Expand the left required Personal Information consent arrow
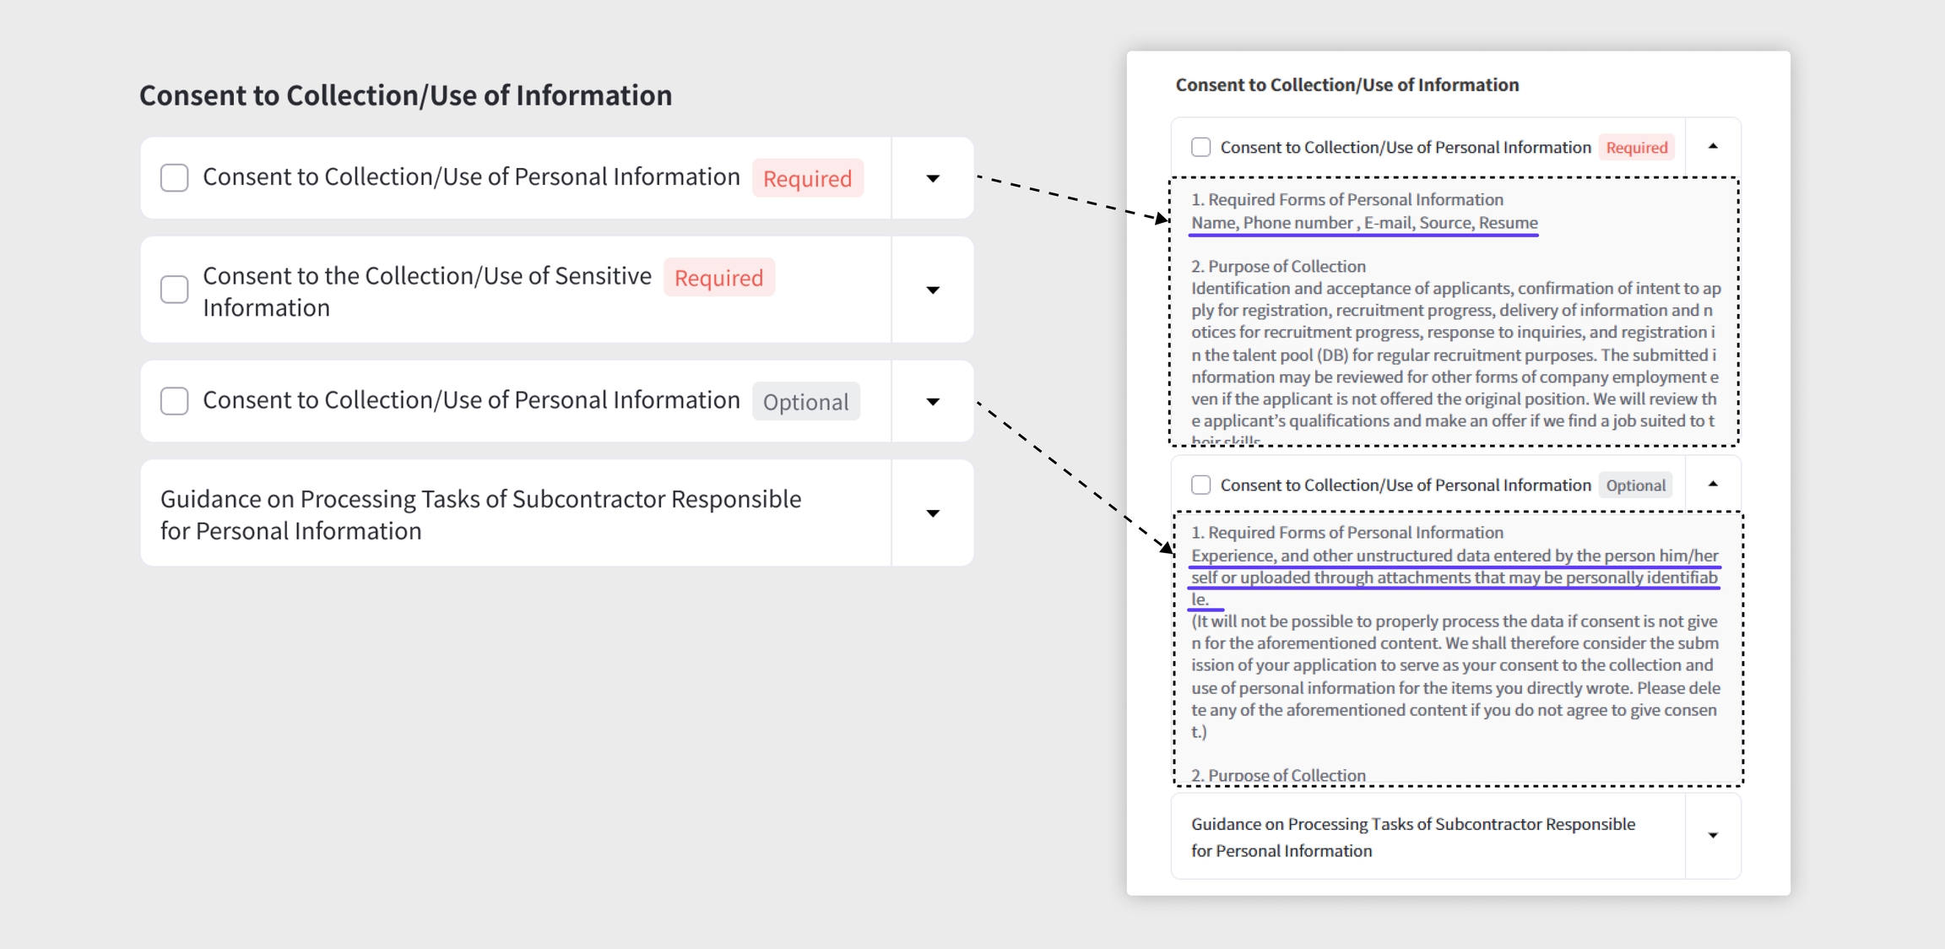1945x949 pixels. click(932, 178)
